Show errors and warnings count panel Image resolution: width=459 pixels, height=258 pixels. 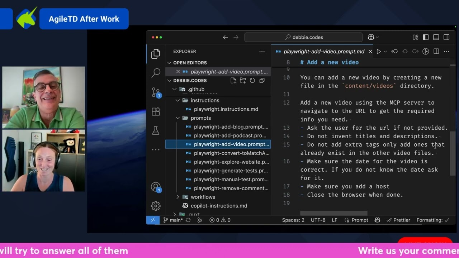coord(220,220)
